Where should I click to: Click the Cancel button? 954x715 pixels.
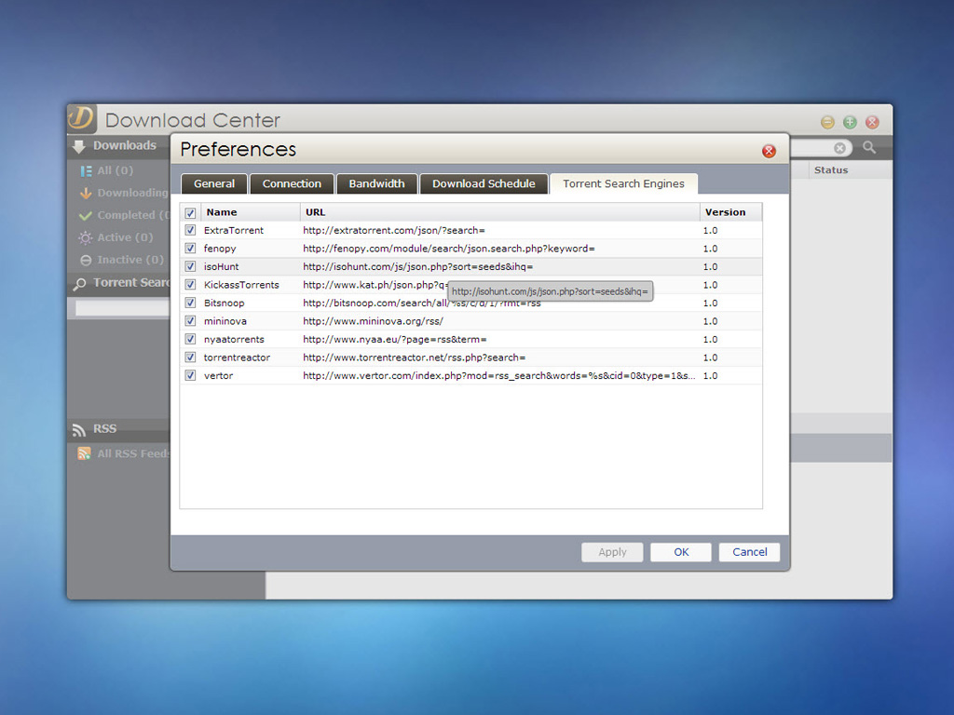click(750, 552)
